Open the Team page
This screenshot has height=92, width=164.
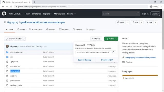pos(28,14)
